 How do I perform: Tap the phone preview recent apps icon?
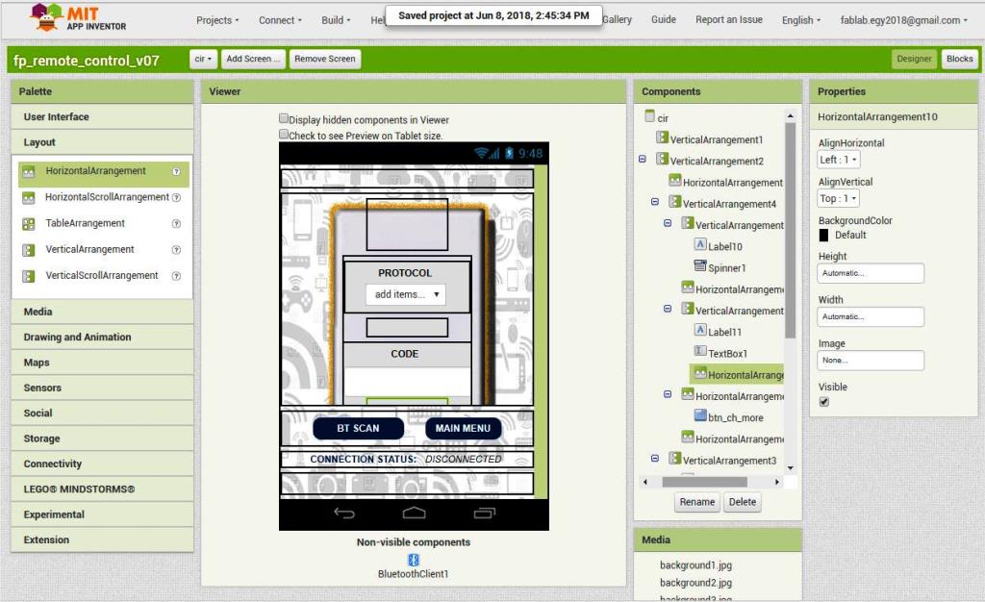pyautogui.click(x=485, y=514)
